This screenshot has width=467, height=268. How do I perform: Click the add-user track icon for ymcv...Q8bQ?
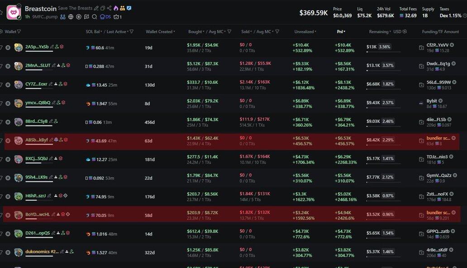pyautogui.click(x=60, y=103)
